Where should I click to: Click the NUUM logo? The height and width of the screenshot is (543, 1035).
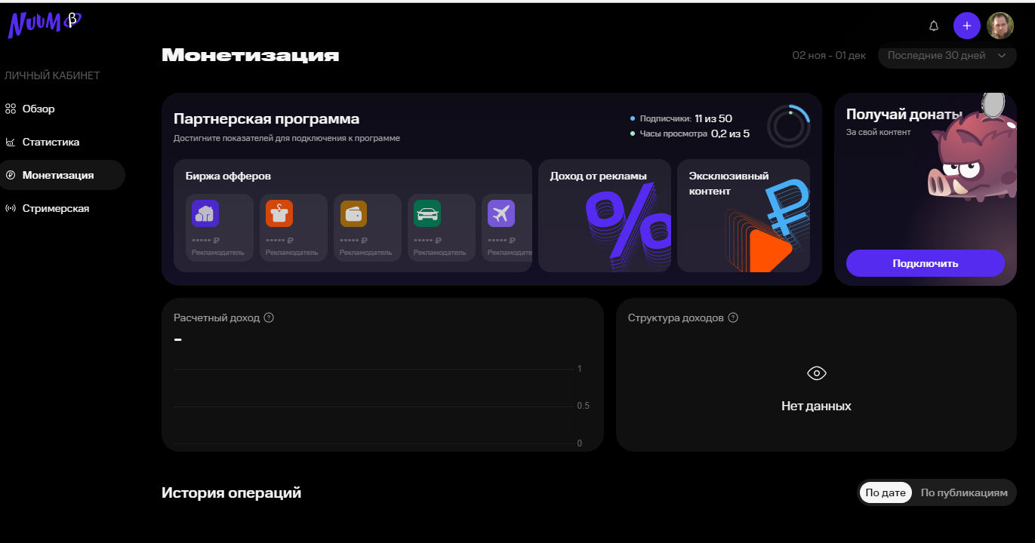coord(44,24)
